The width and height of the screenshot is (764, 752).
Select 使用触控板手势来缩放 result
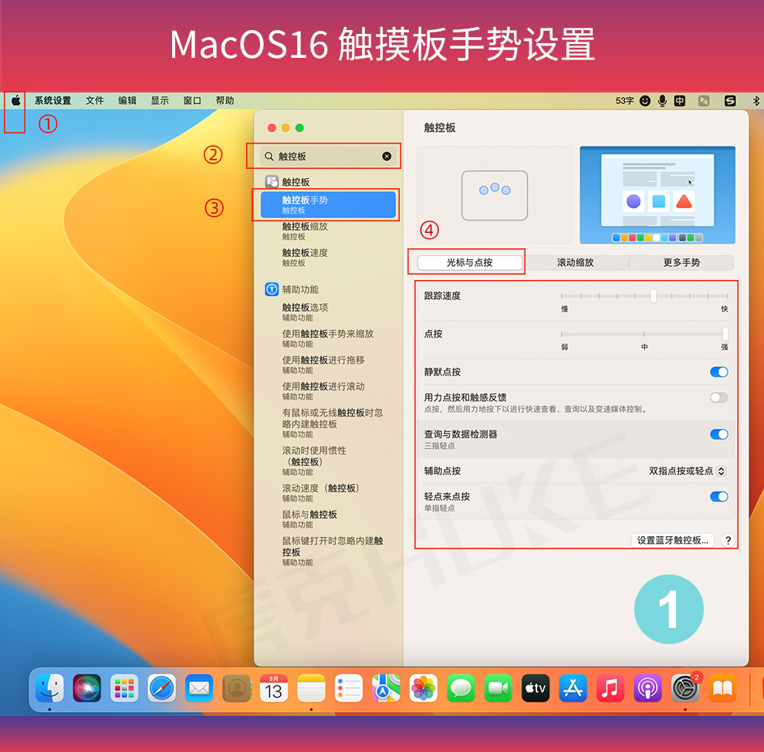click(328, 339)
